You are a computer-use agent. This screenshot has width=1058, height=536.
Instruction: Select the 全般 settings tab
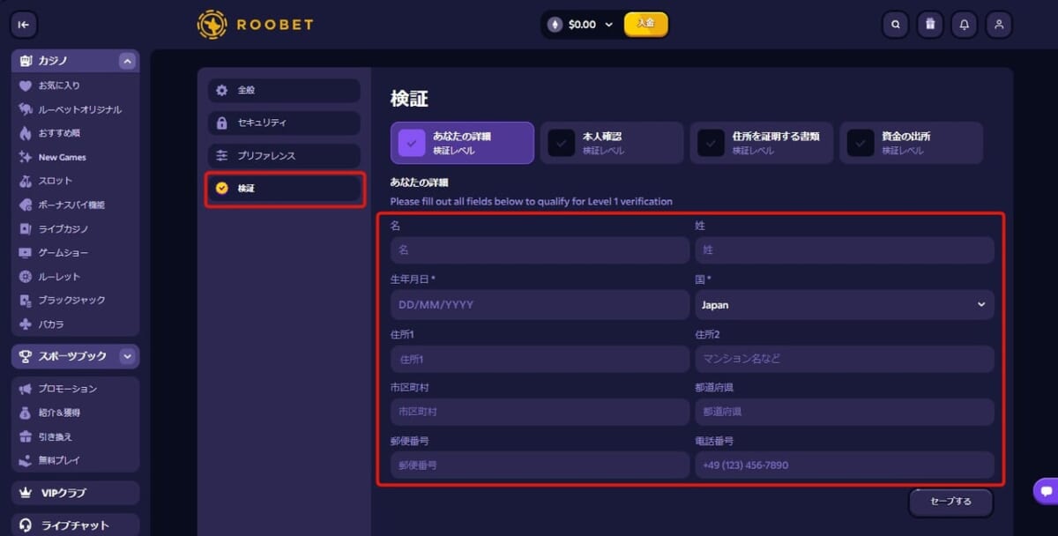(284, 90)
